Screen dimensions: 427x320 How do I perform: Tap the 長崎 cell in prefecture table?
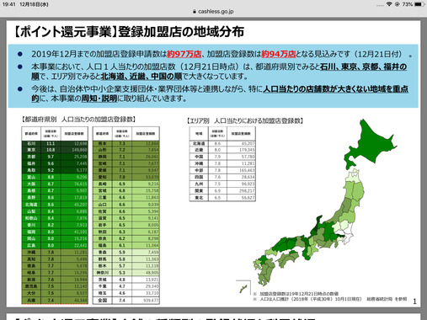(x=103, y=184)
